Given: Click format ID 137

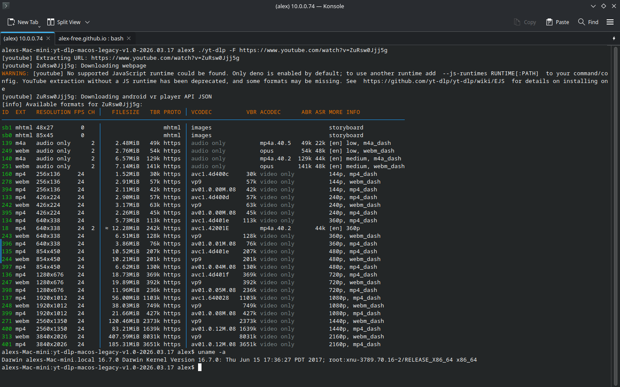Looking at the screenshot, I should 7,298.
